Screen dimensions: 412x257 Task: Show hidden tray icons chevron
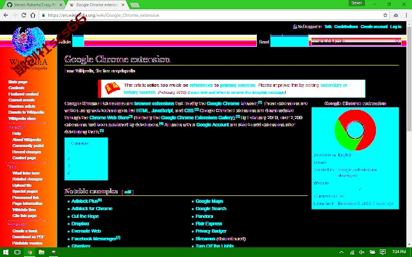[341, 252]
